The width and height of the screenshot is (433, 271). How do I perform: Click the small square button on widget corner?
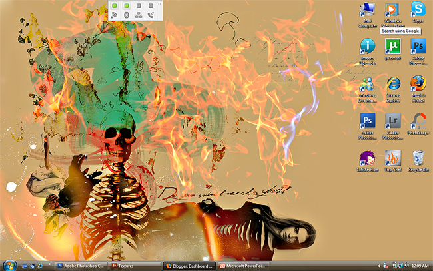click(160, 4)
